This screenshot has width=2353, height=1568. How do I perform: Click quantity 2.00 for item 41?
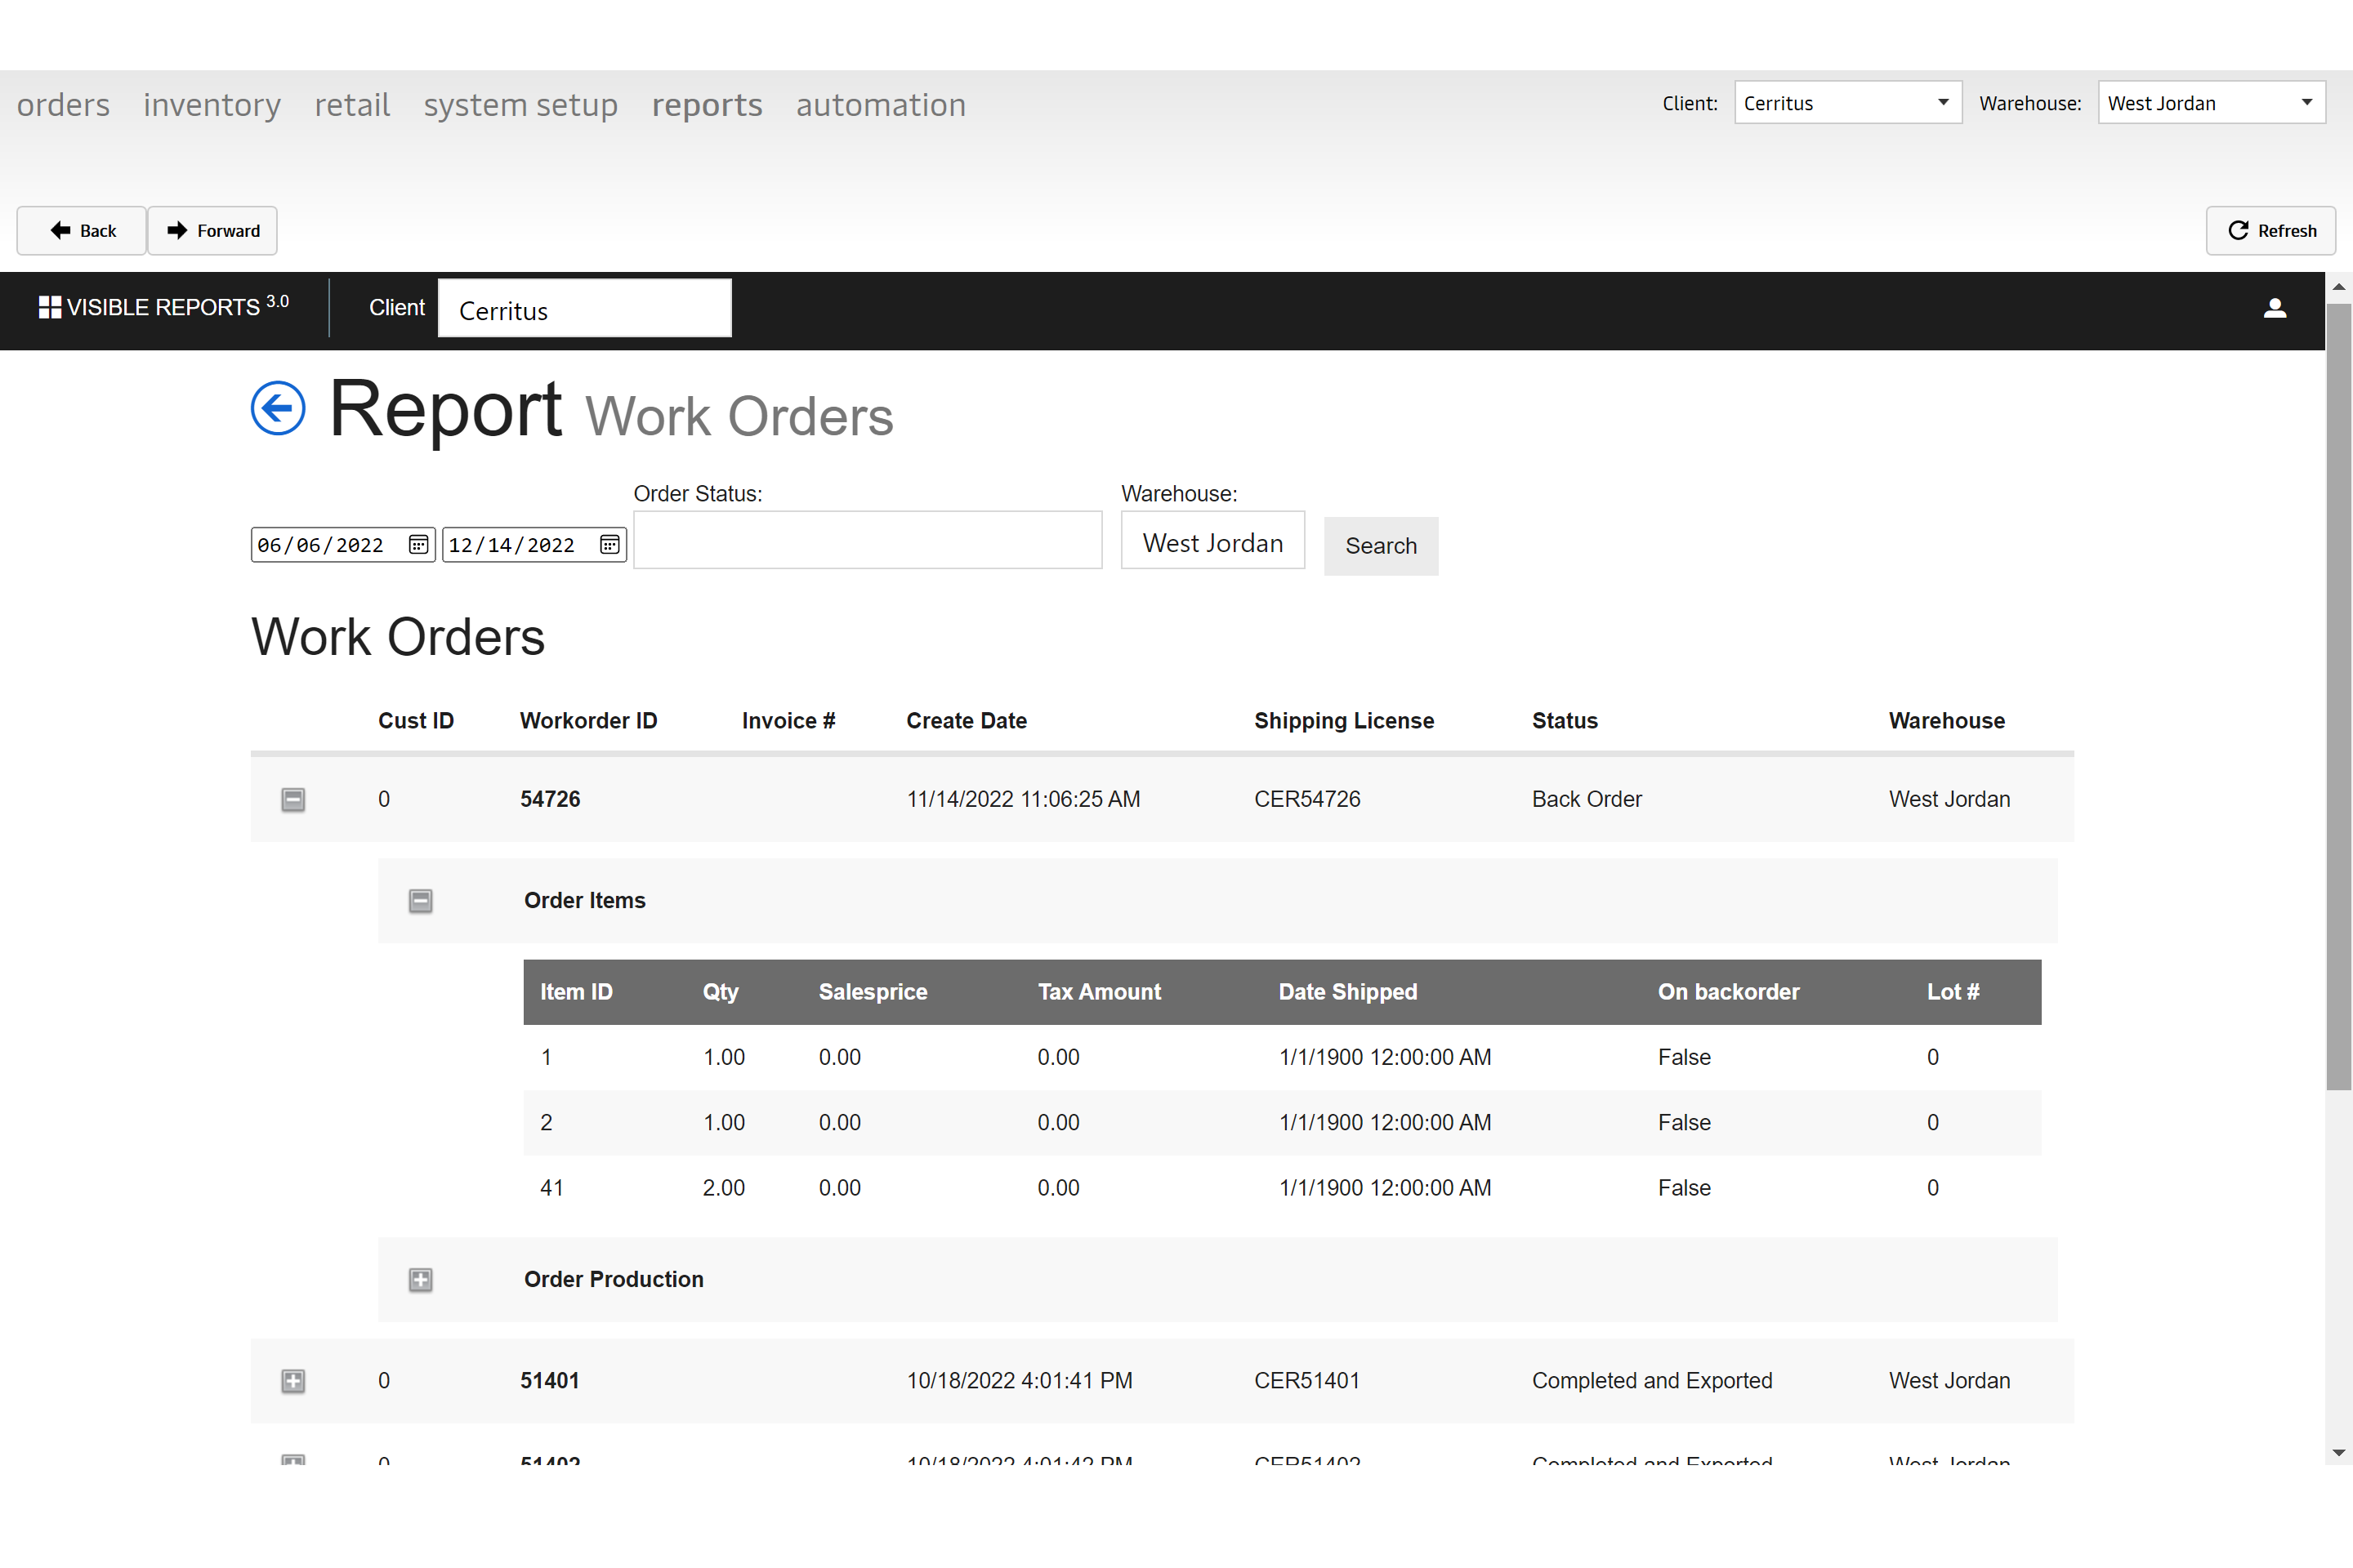pyautogui.click(x=723, y=1188)
